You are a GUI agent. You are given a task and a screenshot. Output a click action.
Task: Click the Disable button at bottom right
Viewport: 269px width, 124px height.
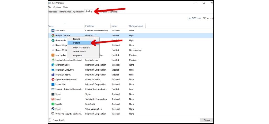tap(207, 120)
